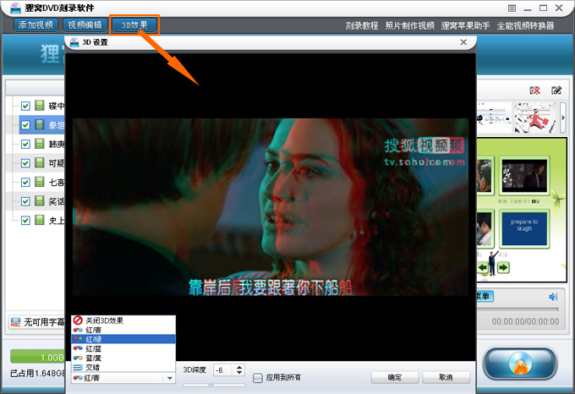Click the green disc capacity bar
575x394 pixels.
click(37, 357)
